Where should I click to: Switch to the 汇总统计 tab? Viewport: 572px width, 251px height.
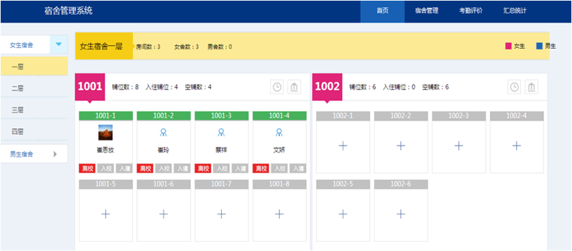tap(515, 11)
